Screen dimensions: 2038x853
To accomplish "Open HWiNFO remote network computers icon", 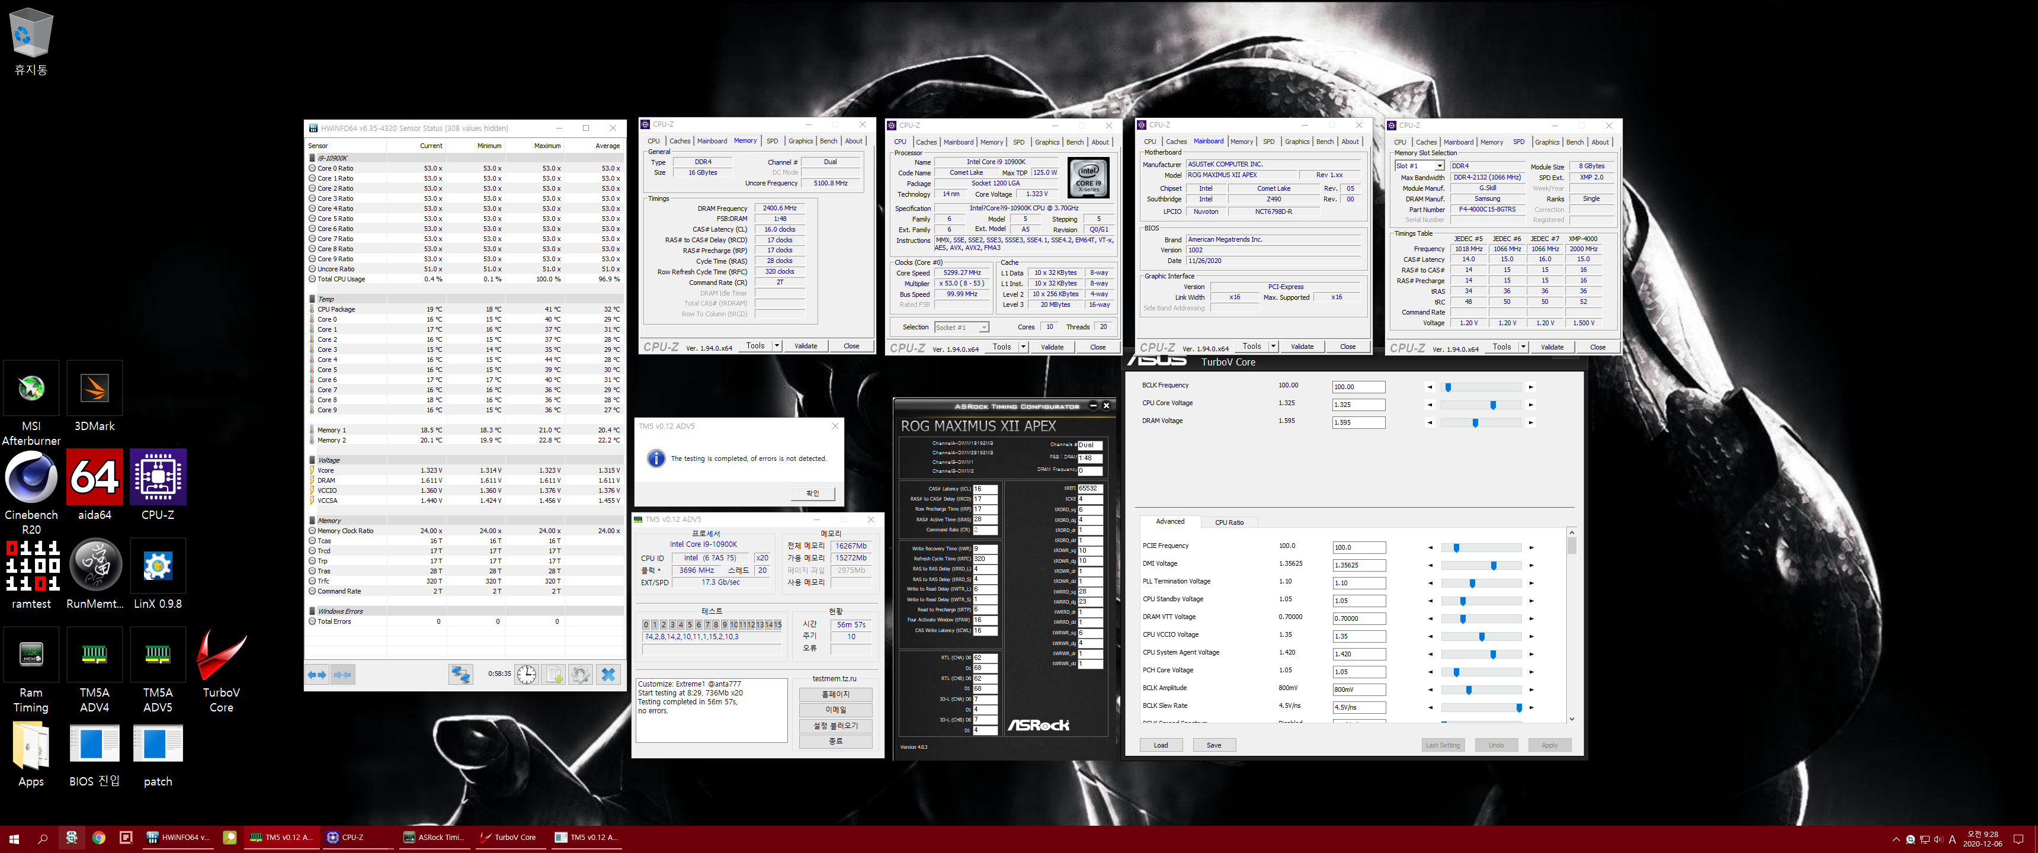I will (460, 675).
